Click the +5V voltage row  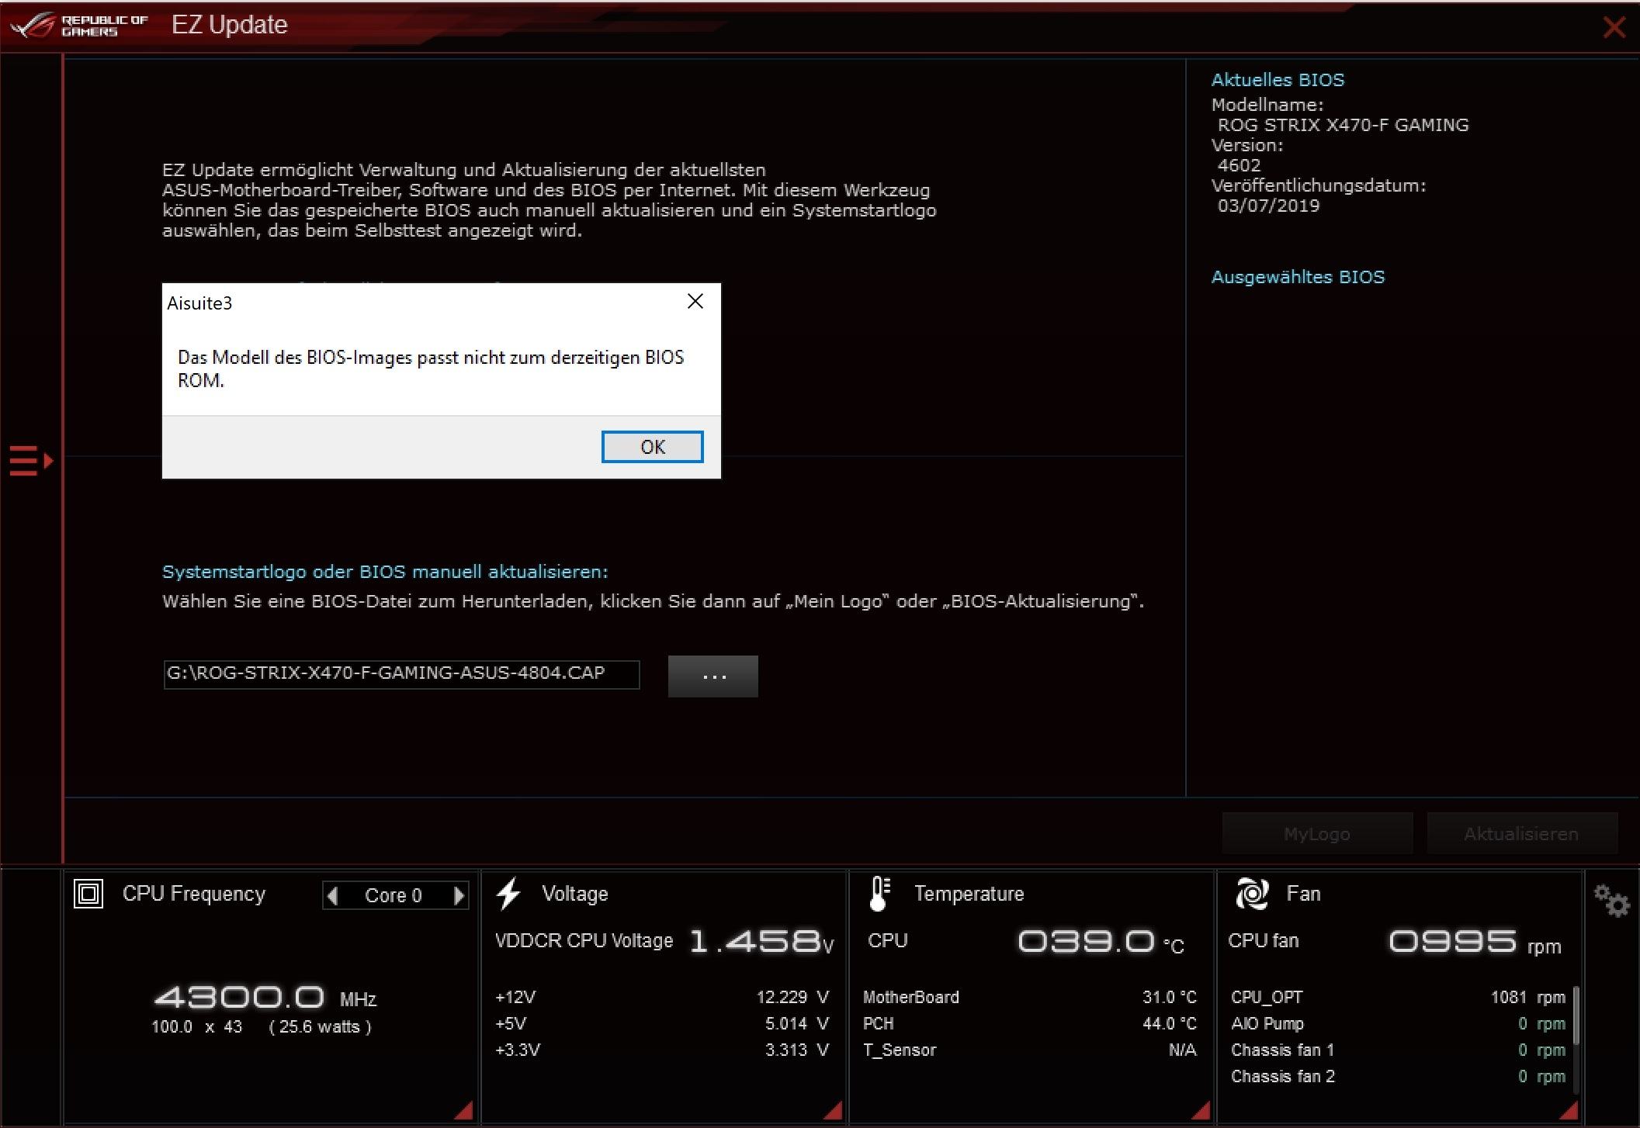click(662, 1023)
